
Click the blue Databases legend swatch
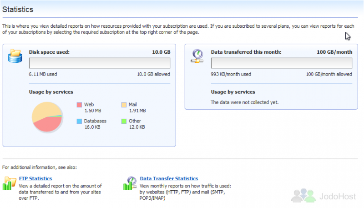79,121
